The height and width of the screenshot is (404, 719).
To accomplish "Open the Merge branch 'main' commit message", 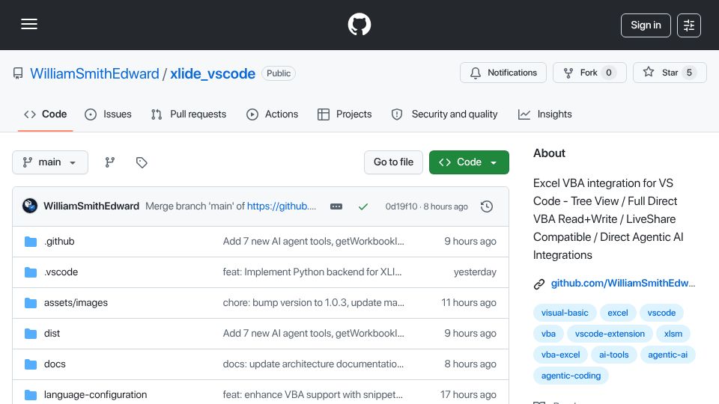I will click(195, 206).
